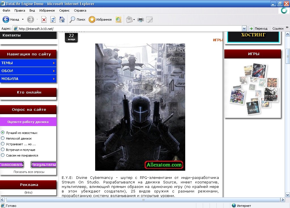Expand the toolbar overflow chevron near Ссылки

coord(287,27)
